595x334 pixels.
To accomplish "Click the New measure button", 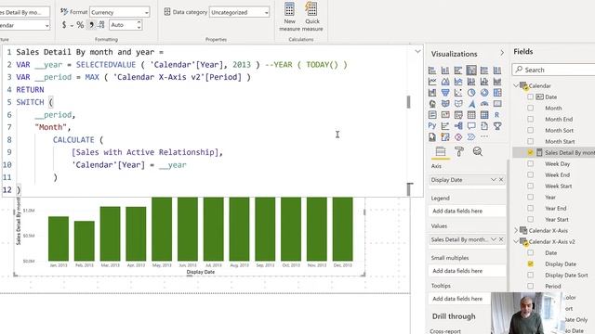I will [289, 17].
